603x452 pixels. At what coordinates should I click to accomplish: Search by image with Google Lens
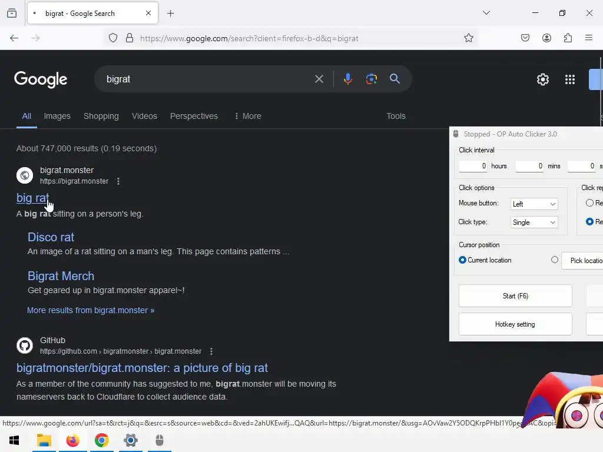[x=372, y=79]
